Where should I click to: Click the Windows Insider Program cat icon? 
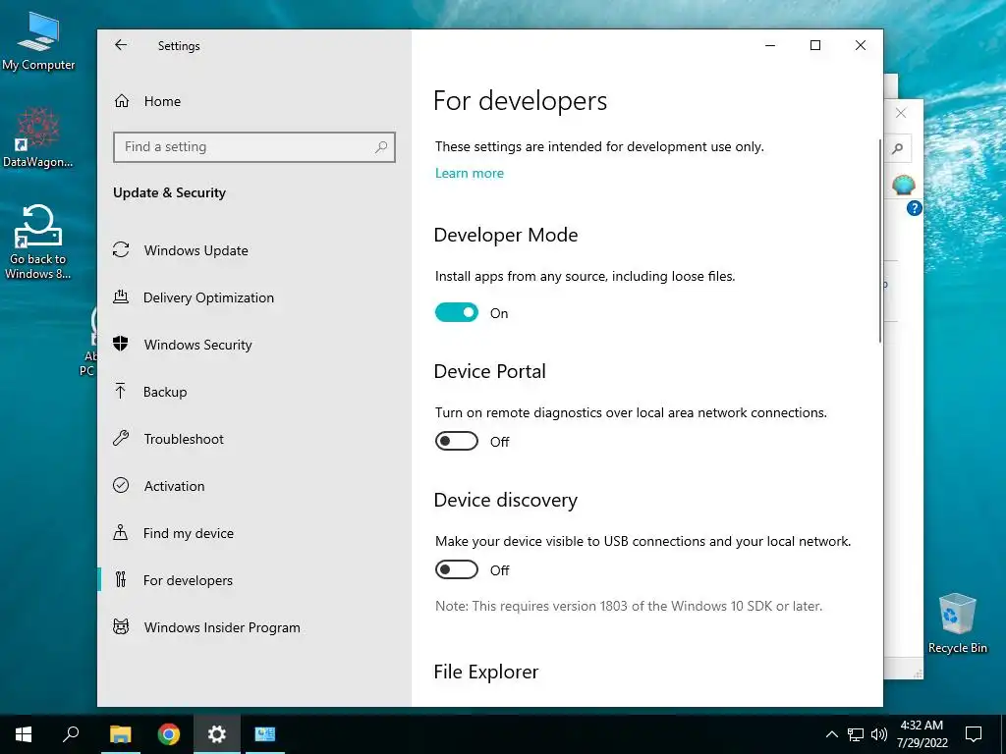(121, 626)
